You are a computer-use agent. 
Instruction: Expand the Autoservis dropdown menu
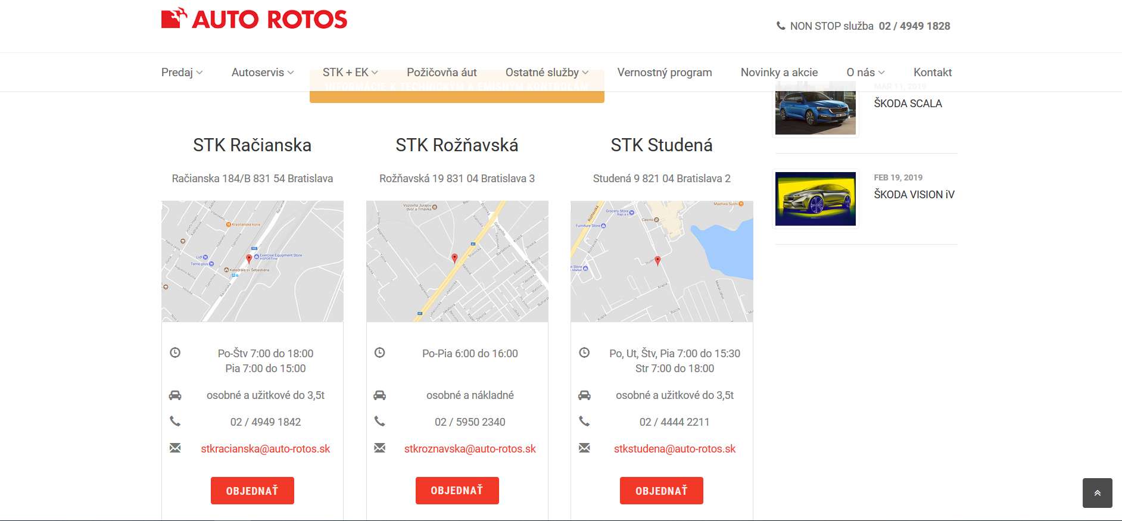pyautogui.click(x=262, y=72)
